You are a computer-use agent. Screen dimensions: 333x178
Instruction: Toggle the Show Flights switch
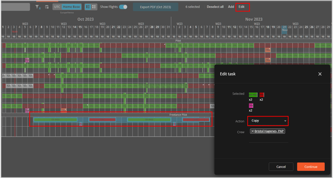tap(123, 7)
